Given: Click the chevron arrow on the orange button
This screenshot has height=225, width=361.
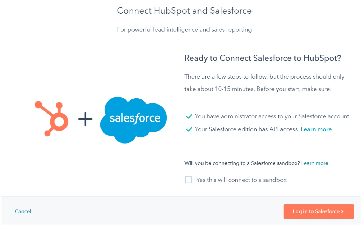Looking at the screenshot, I should click(342, 211).
